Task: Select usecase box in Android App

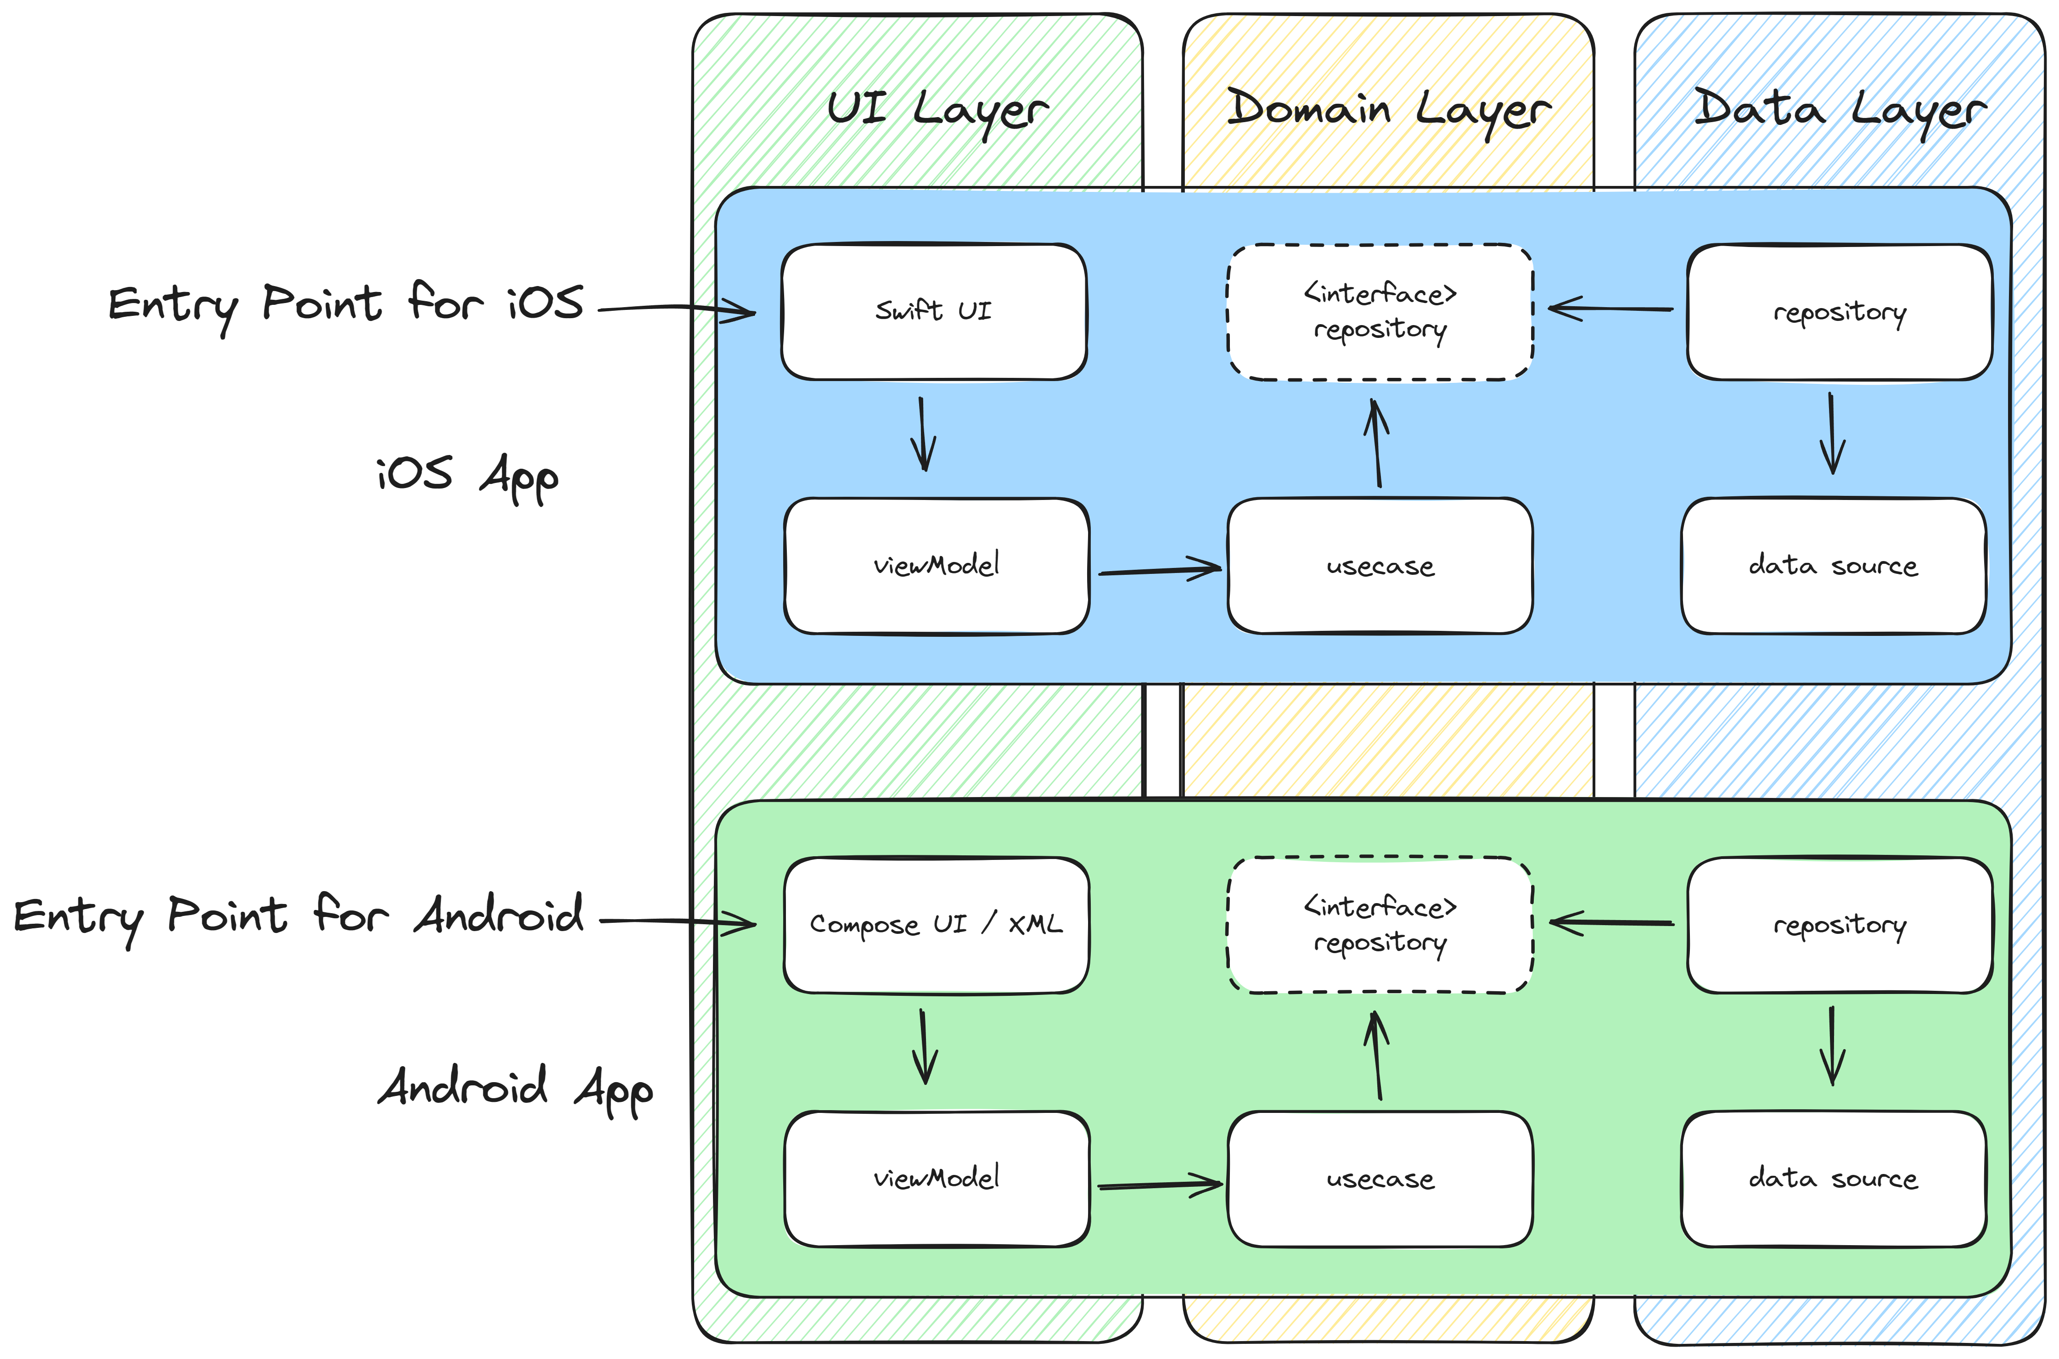Action: (1380, 1179)
